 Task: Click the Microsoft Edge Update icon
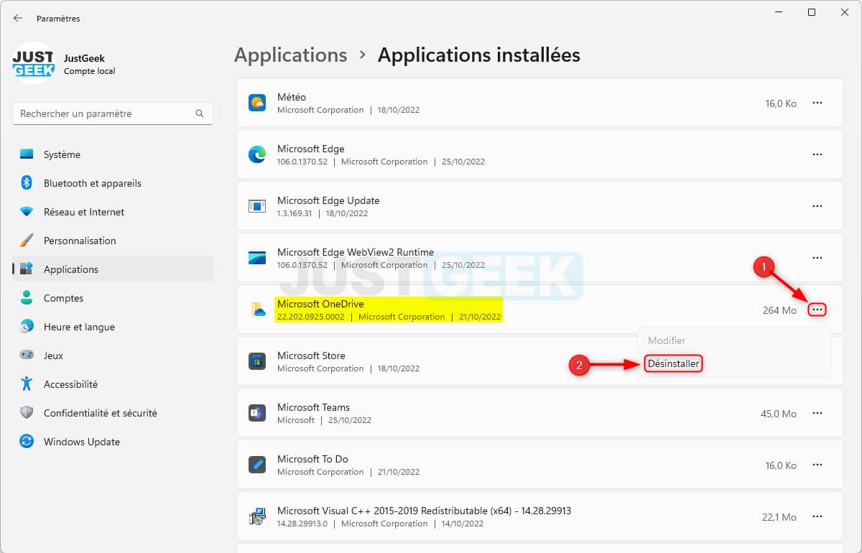257,206
